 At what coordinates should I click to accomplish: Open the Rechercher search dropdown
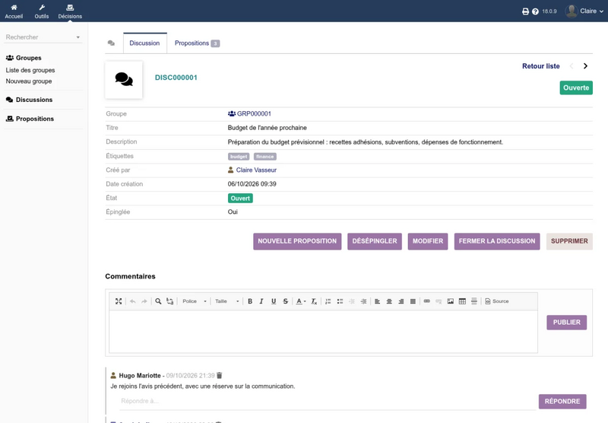coord(43,37)
